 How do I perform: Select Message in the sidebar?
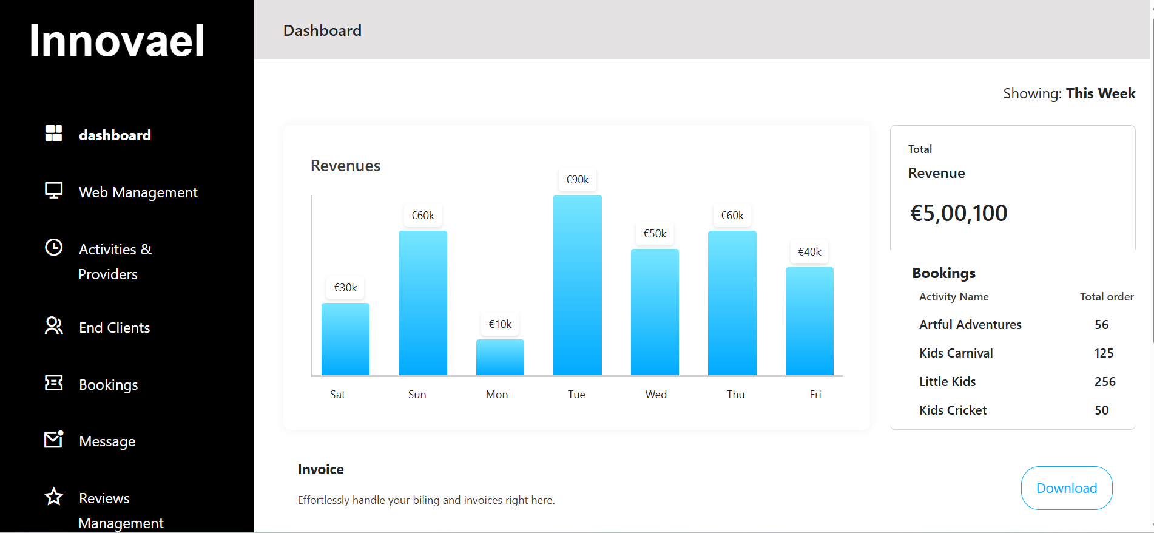tap(107, 441)
